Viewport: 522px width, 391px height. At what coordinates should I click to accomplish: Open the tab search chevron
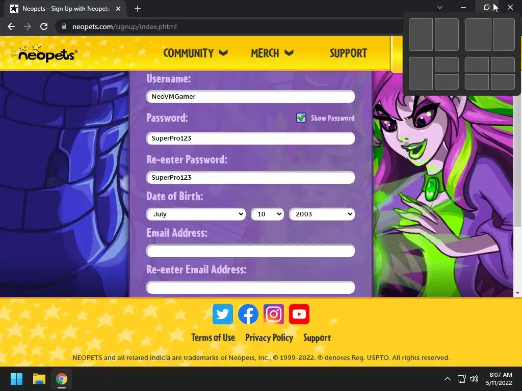(440, 7)
